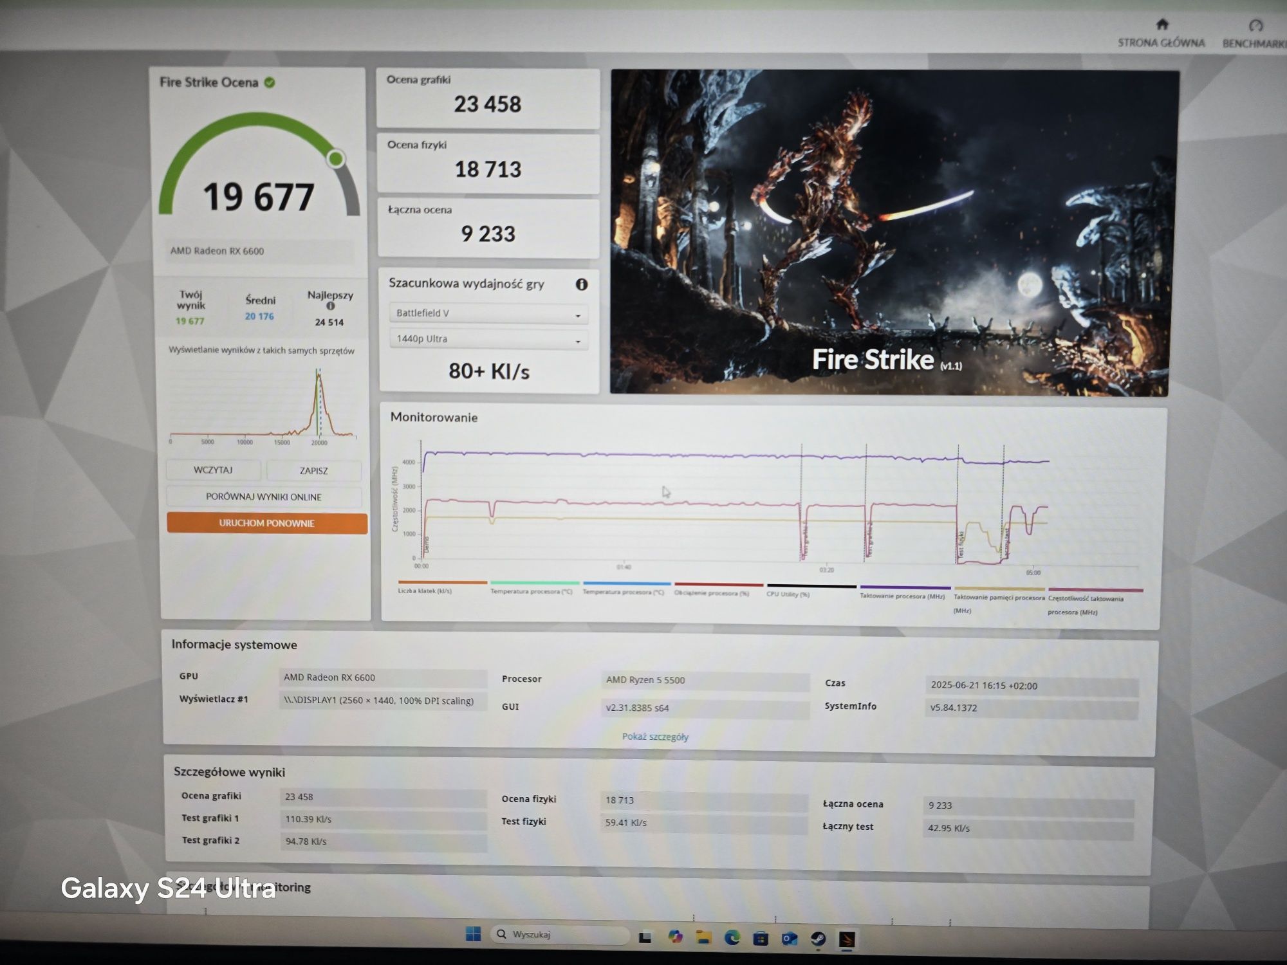Open the Windows Start menu
The image size is (1287, 965).
click(x=473, y=934)
